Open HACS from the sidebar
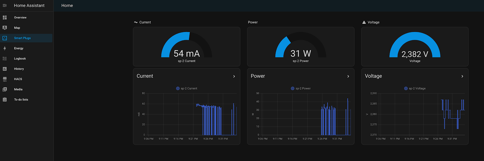The width and height of the screenshot is (484, 161). pos(26,79)
